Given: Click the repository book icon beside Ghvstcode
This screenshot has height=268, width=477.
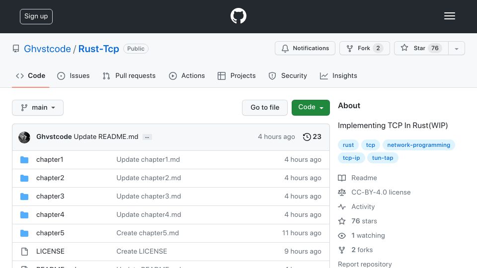Looking at the screenshot, I should [16, 49].
